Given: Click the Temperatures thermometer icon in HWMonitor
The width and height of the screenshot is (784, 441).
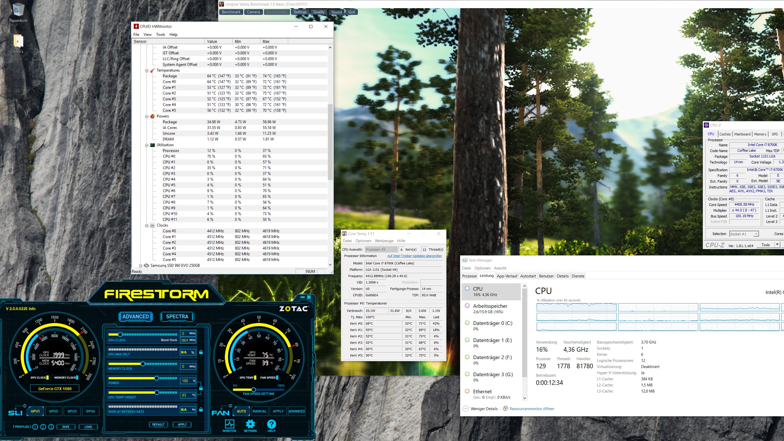Looking at the screenshot, I should click(152, 70).
